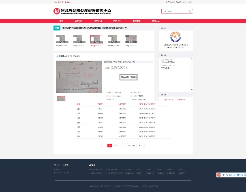The height and width of the screenshot is (192, 246).
Task: Toggle punctuation mode in Sogou toolbar
Action: pos(227,175)
